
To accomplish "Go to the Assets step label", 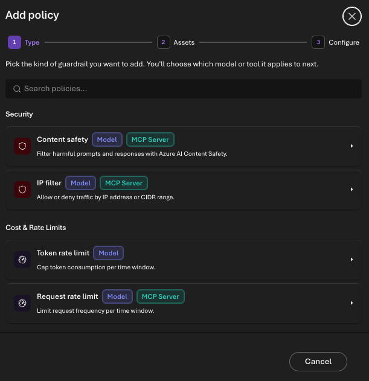I will [184, 42].
